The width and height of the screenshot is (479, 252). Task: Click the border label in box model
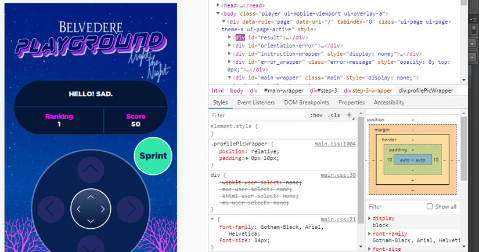[x=389, y=140]
